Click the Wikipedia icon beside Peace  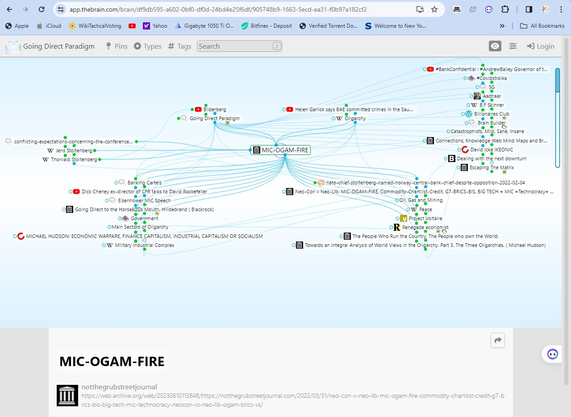pos(414,209)
